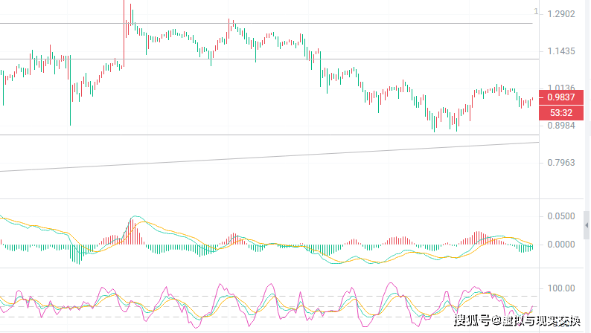Viewport: 591px width, 333px height.
Task: Click the 0.8984 price axis label
Action: click(560, 126)
